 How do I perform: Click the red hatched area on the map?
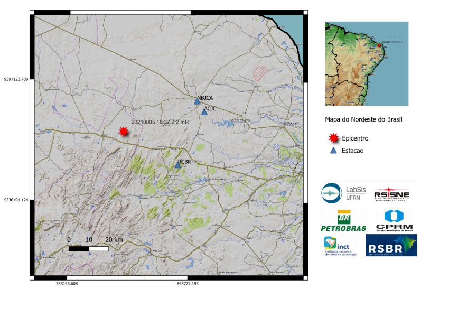(261, 72)
